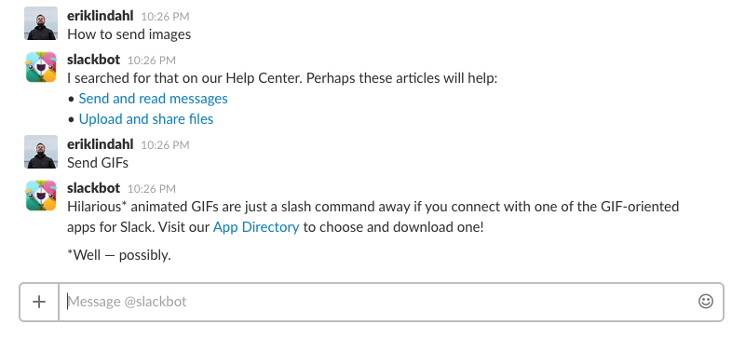Image resolution: width=732 pixels, height=338 pixels.
Task: Open the emoji picker smiley icon
Action: coord(705,301)
